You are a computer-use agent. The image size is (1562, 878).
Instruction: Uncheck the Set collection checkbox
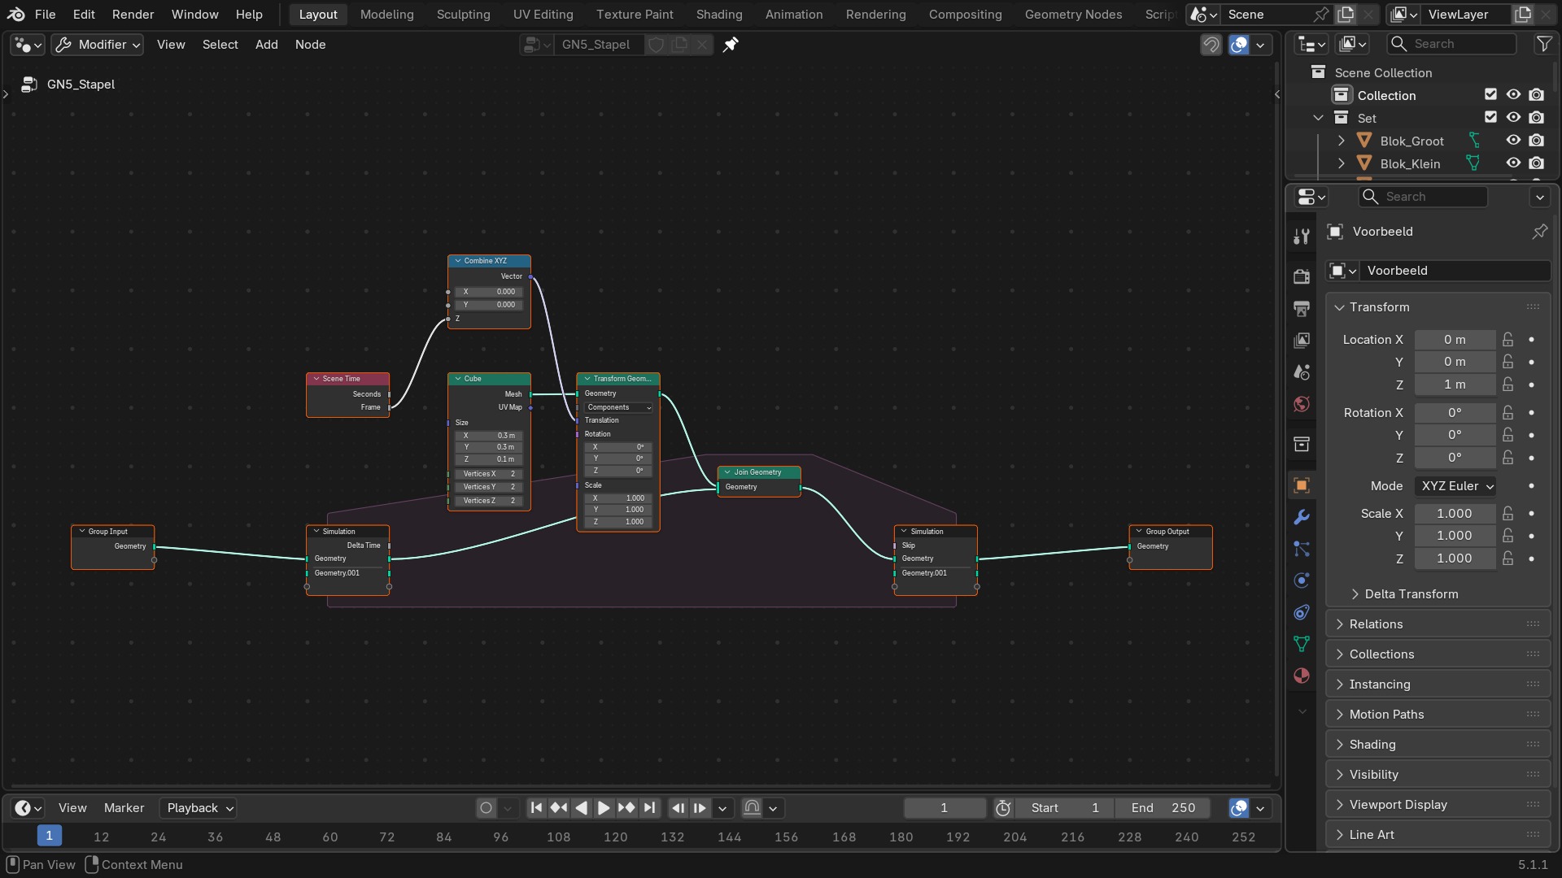[1490, 118]
